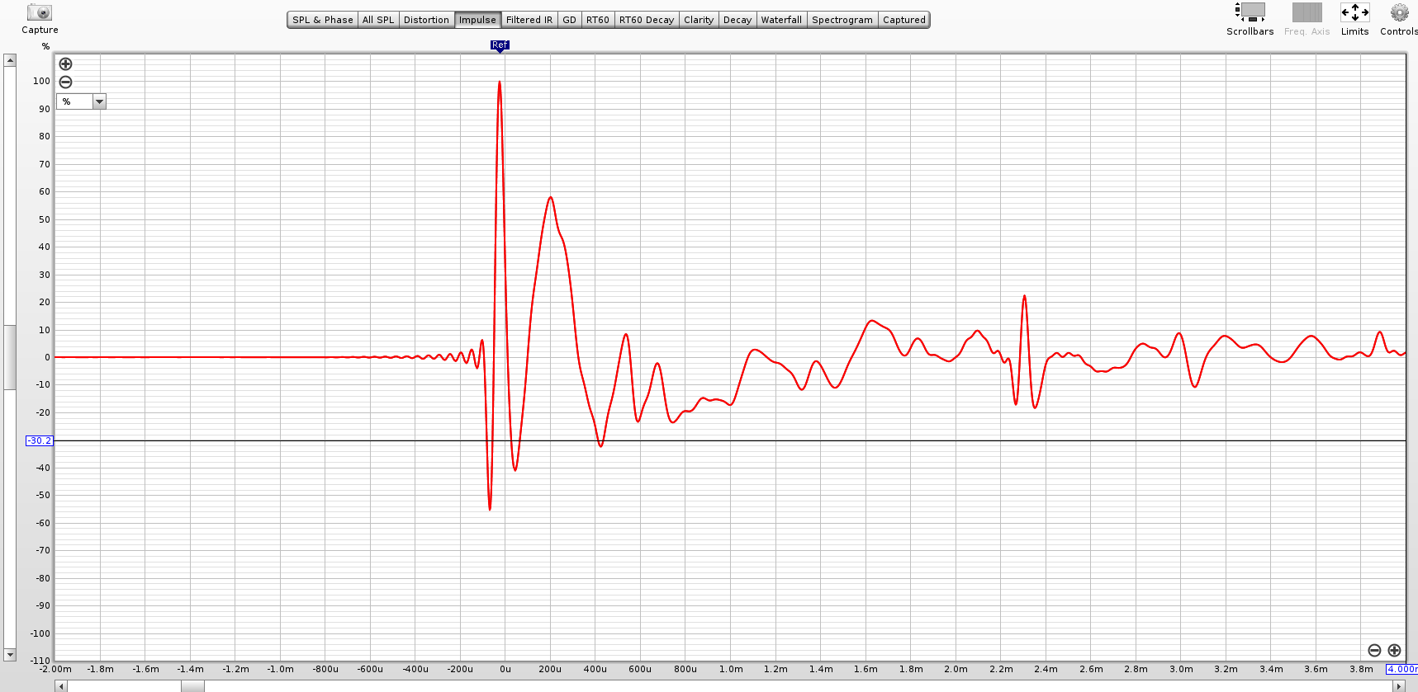
Task: Open the Distortion tab
Action: click(x=426, y=20)
